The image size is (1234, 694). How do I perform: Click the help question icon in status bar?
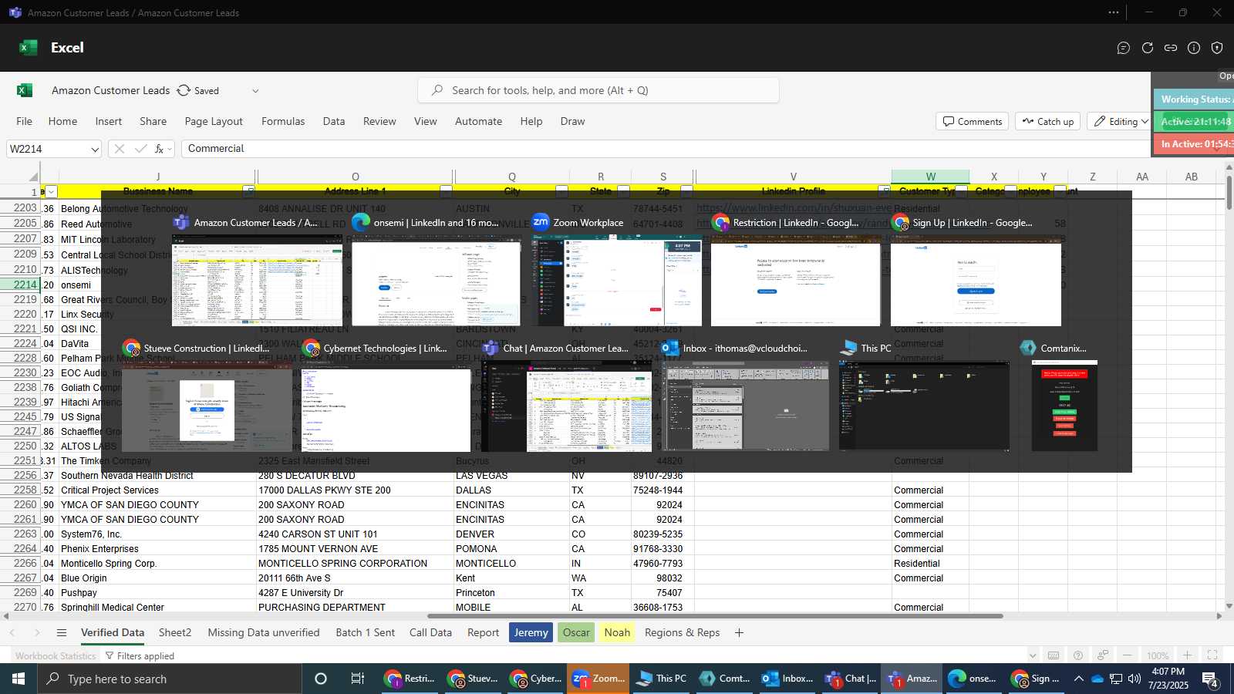pos(1078,655)
